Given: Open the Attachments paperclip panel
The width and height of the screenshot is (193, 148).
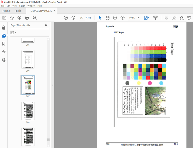Looking at the screenshot, I should pos(4,52).
